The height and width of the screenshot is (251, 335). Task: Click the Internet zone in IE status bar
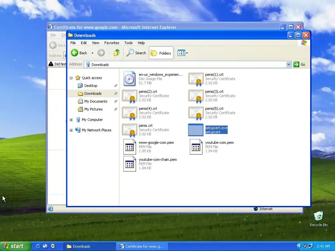(x=263, y=209)
